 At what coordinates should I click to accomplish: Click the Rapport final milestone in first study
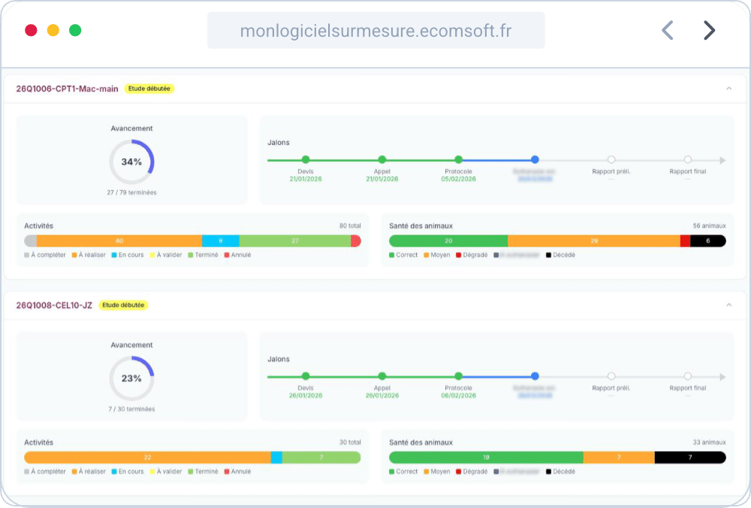pos(688,160)
